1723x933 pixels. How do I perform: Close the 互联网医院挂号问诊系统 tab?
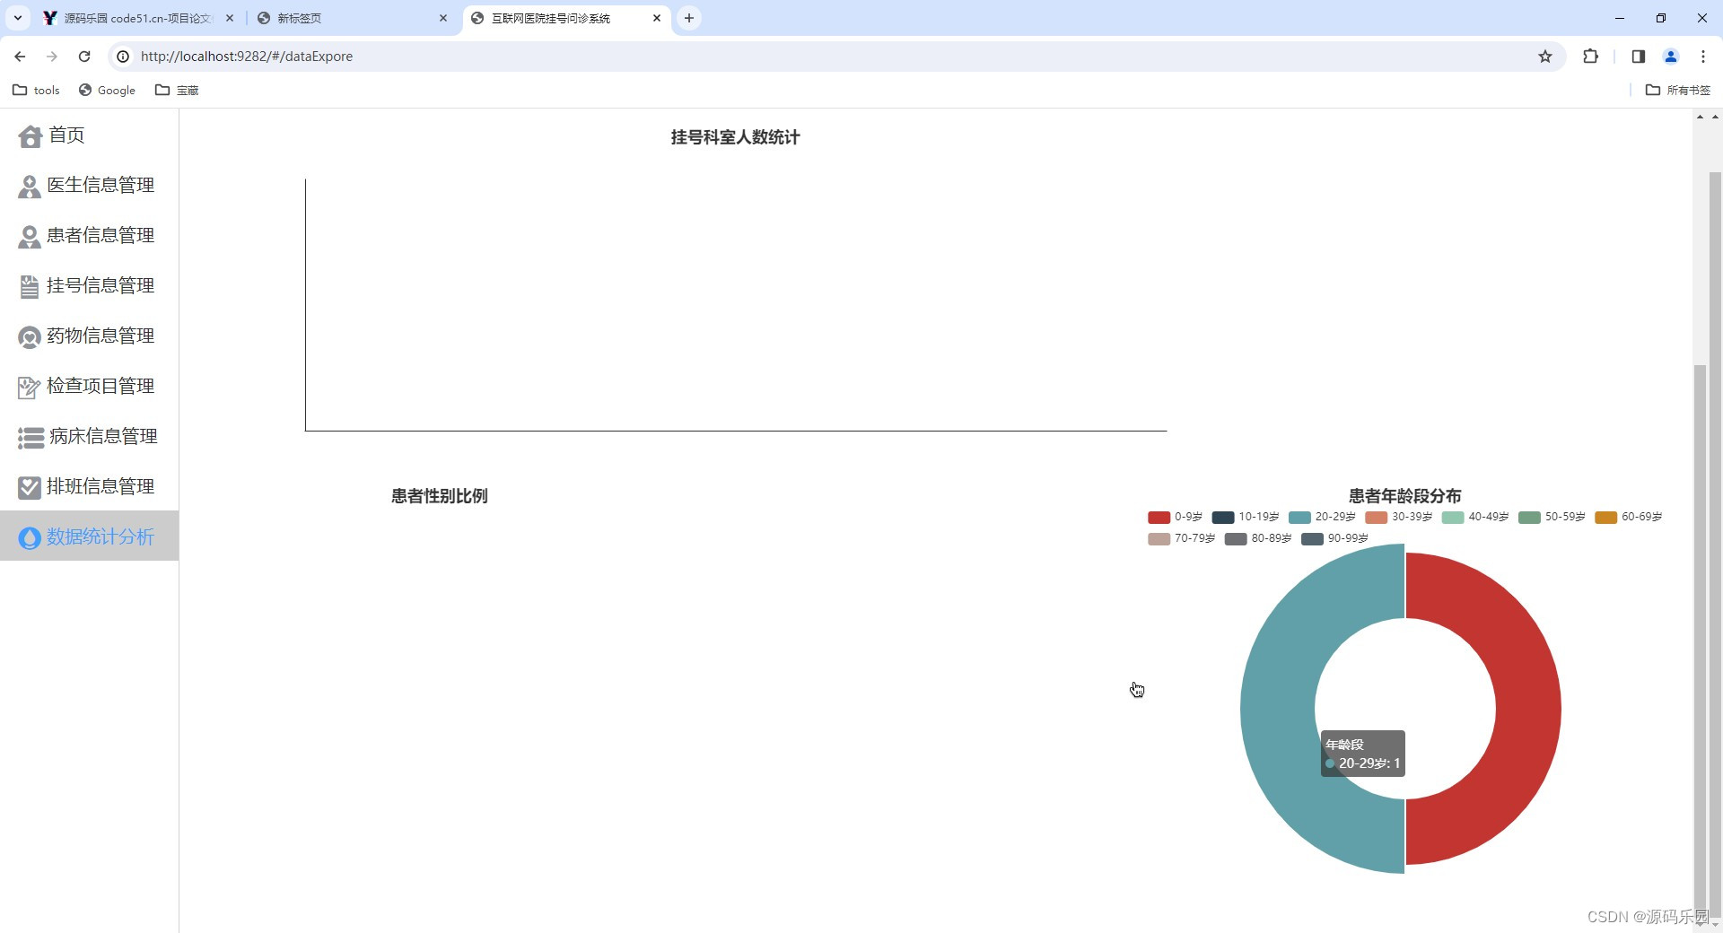click(657, 18)
